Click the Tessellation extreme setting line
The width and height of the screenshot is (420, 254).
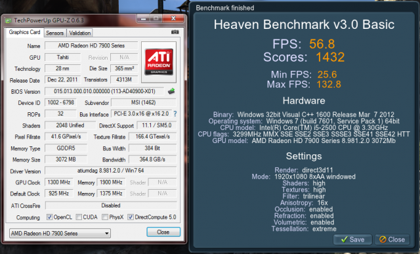tap(304, 229)
